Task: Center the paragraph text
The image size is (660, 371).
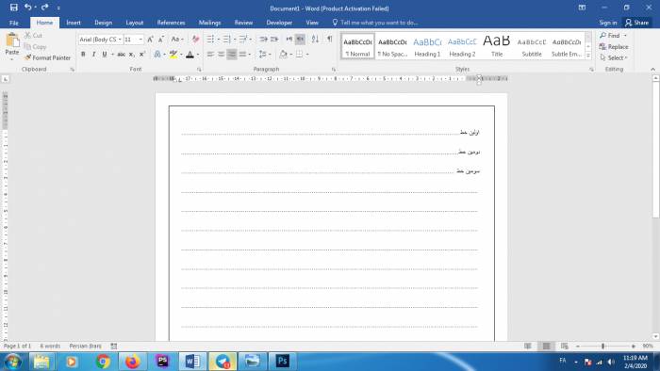Action: pos(221,55)
